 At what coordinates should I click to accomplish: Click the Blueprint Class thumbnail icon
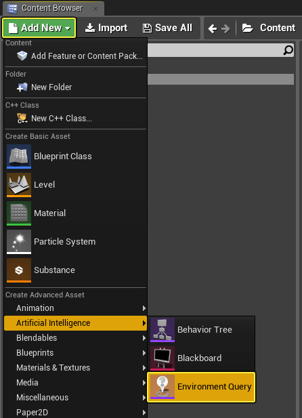pos(19,156)
